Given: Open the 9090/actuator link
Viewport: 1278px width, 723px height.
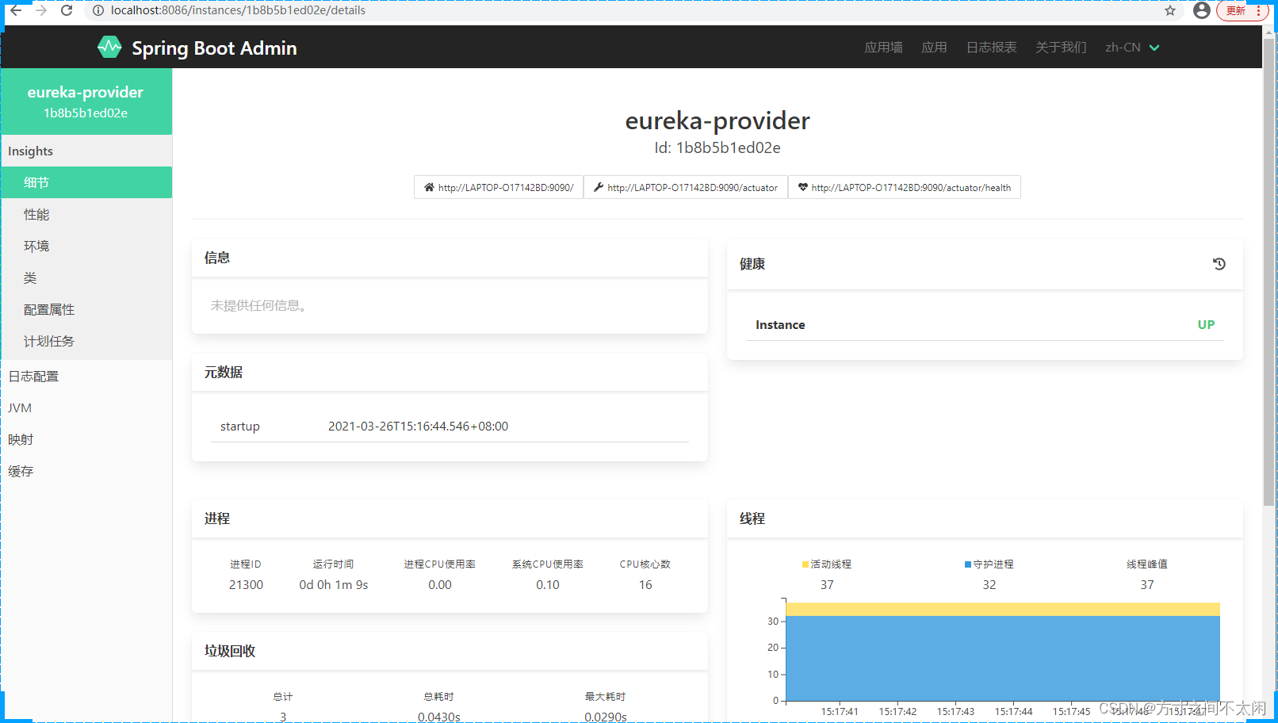Looking at the screenshot, I should click(x=686, y=187).
